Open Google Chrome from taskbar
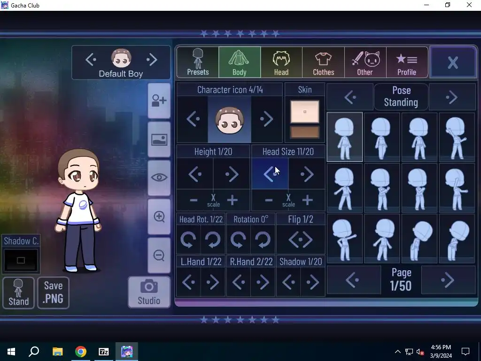The height and width of the screenshot is (361, 481). (81, 352)
